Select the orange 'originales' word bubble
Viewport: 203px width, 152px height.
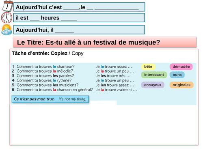tap(181, 85)
